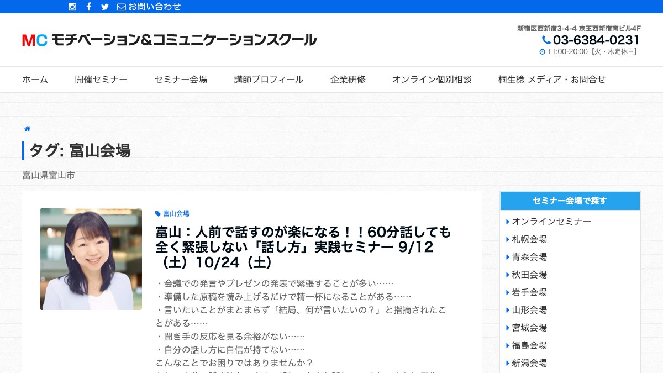This screenshot has height=373, width=663.
Task: Click the お問い合わせ envelope link
Action: (x=149, y=7)
